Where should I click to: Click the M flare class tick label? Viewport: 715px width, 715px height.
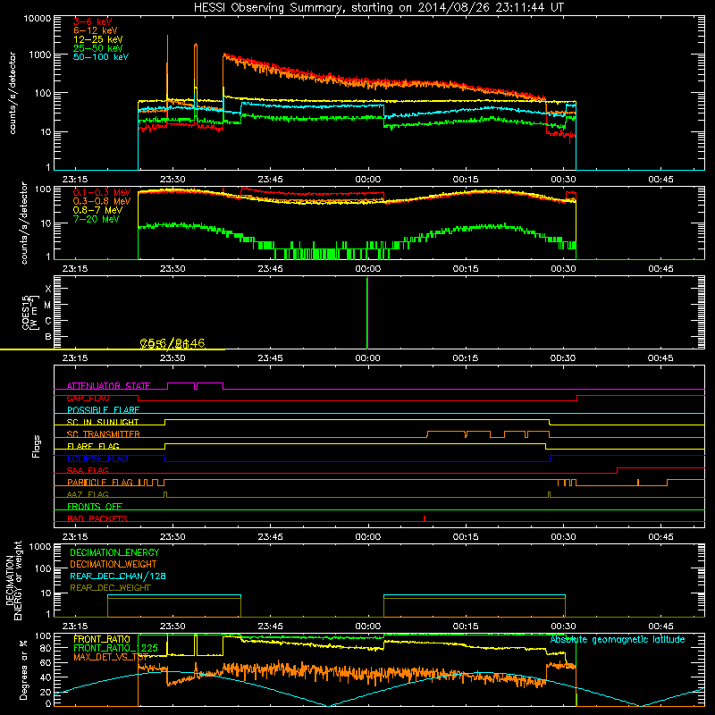(x=47, y=306)
